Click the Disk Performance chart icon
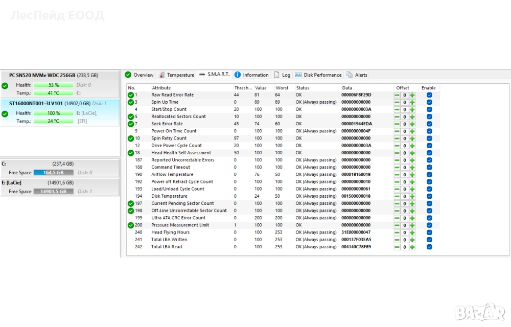511x327 pixels. pos(298,75)
